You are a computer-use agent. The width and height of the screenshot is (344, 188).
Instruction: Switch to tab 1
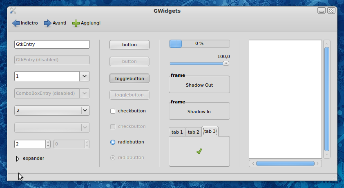(x=177, y=132)
